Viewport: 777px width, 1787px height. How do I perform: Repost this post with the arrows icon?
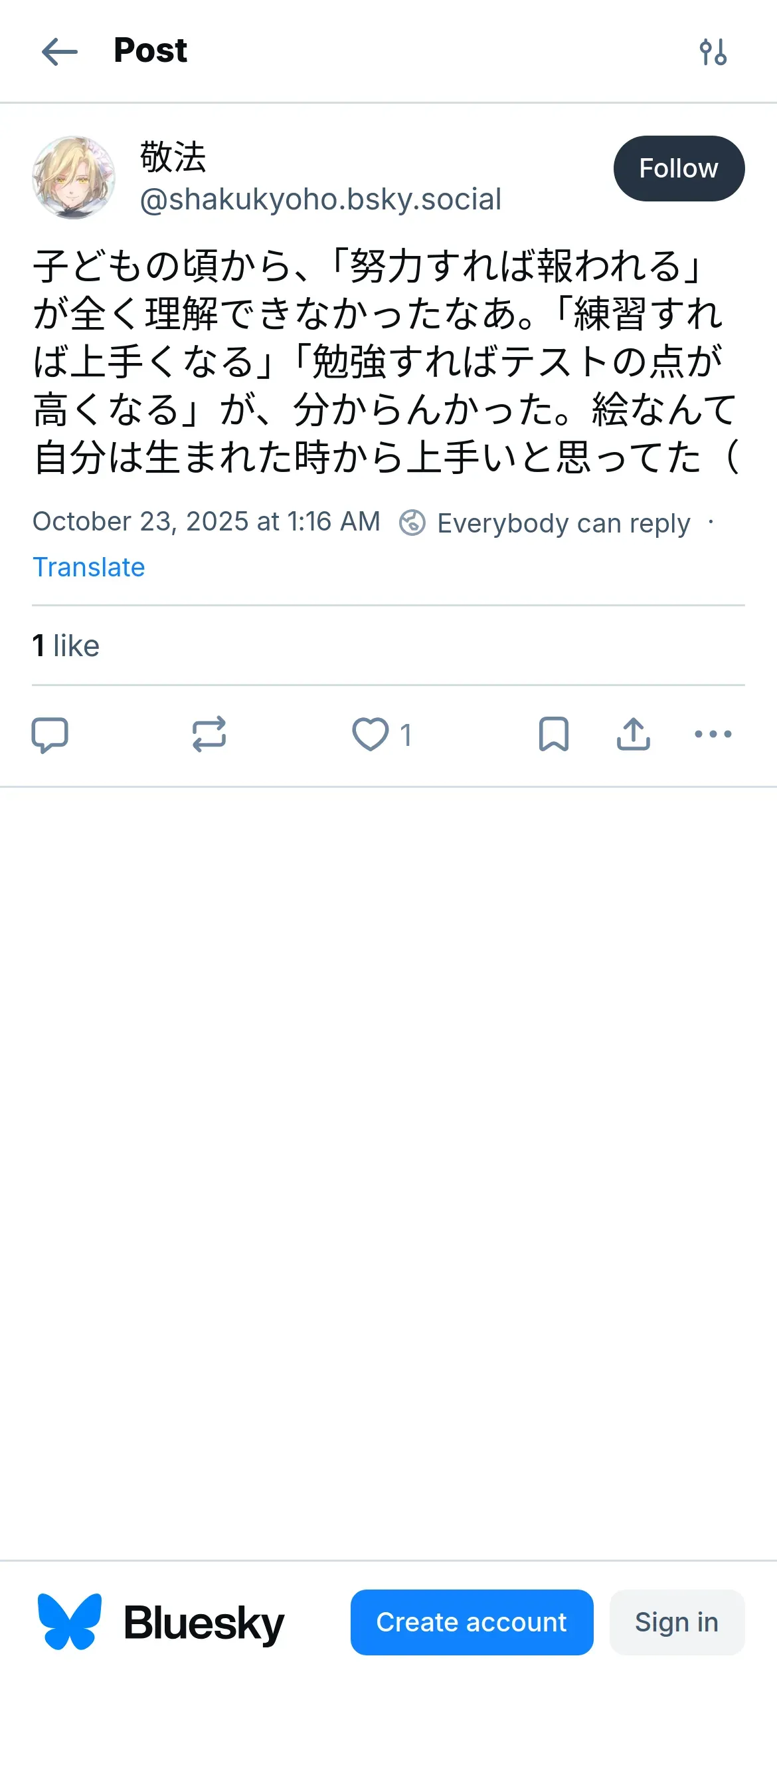pyautogui.click(x=209, y=734)
